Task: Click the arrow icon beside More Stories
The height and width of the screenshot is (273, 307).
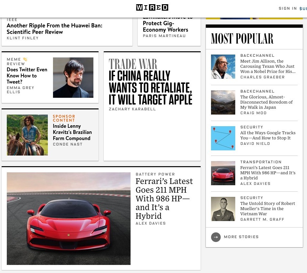Action: pyautogui.click(x=216, y=237)
